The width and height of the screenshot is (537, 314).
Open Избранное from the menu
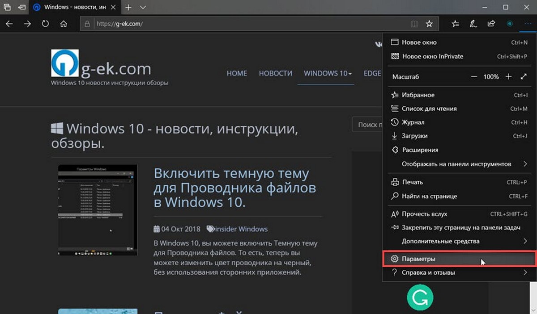tap(459, 95)
